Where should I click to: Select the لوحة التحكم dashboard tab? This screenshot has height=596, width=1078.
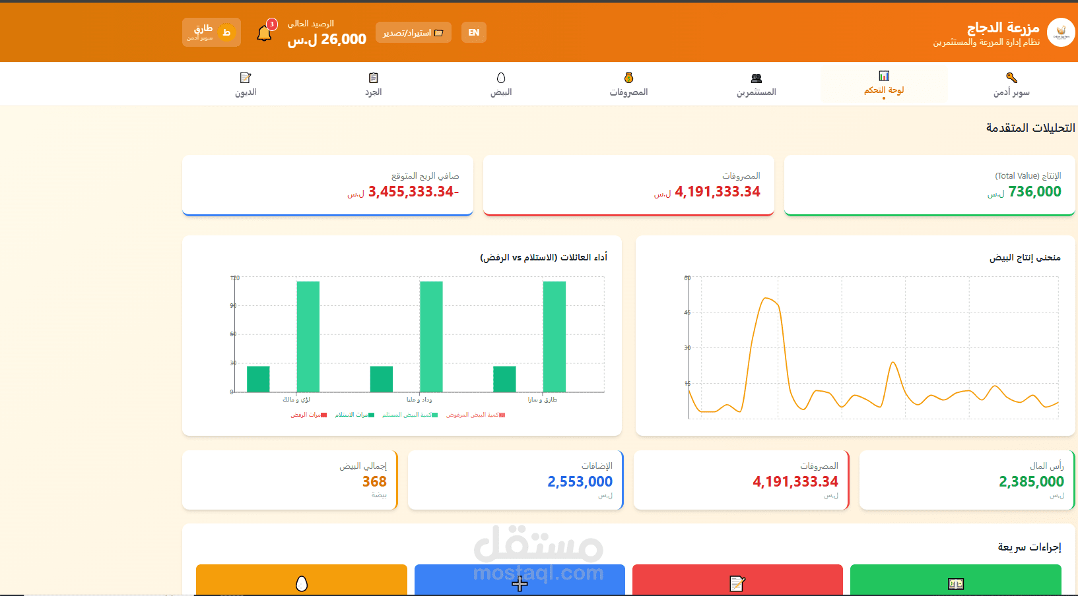(884, 84)
